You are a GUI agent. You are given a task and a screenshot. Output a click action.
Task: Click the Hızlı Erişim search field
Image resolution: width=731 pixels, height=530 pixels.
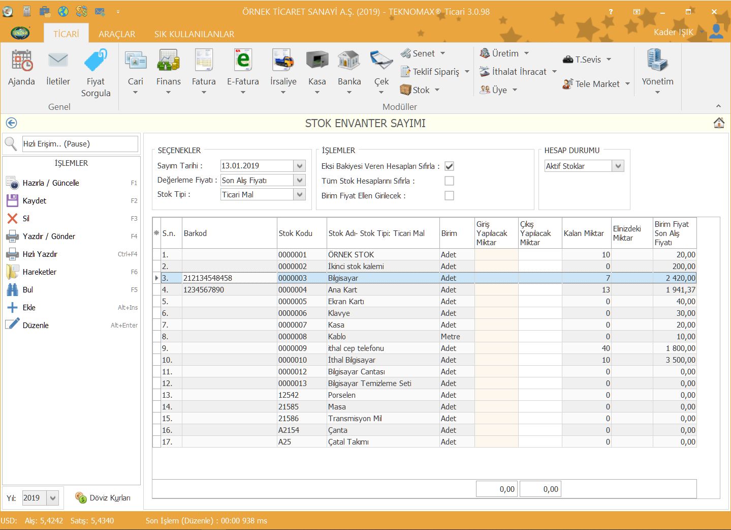click(x=80, y=144)
